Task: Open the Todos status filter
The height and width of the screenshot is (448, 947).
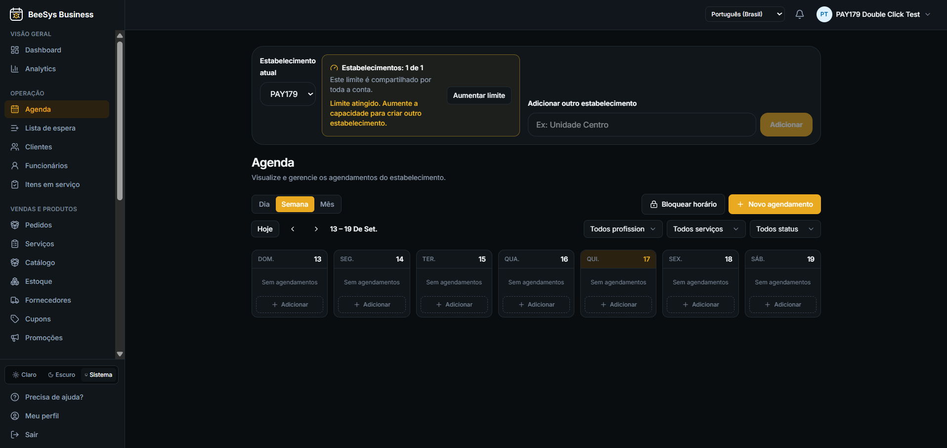Action: [x=785, y=229]
